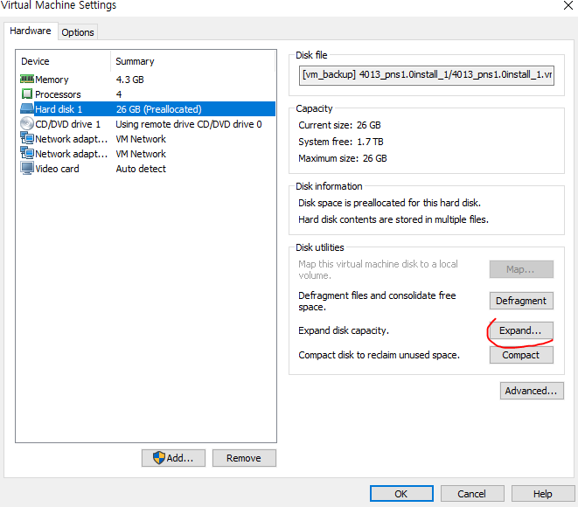Open the Expand disk capacity dialog
The height and width of the screenshot is (507, 578).
(x=521, y=330)
